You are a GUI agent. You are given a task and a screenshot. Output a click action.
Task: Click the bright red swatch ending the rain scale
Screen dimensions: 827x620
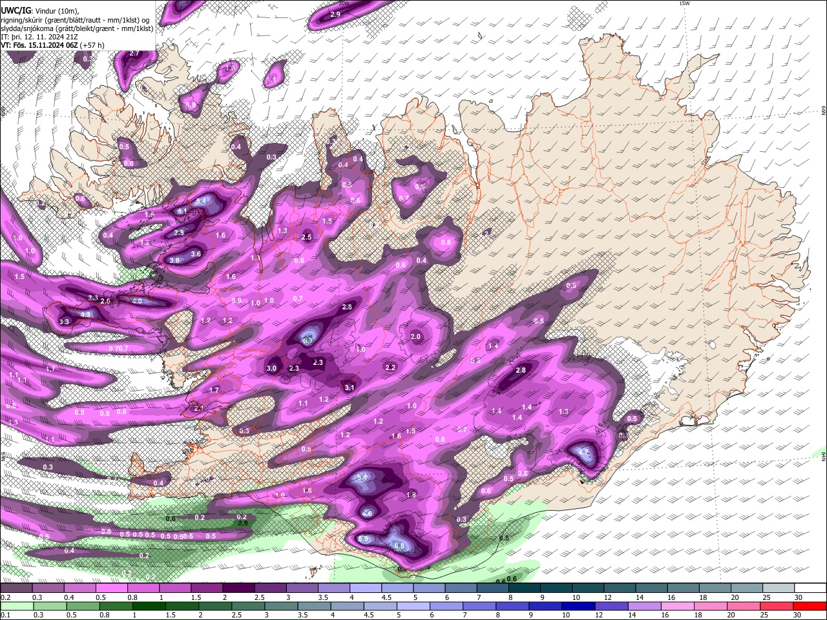pos(810,606)
